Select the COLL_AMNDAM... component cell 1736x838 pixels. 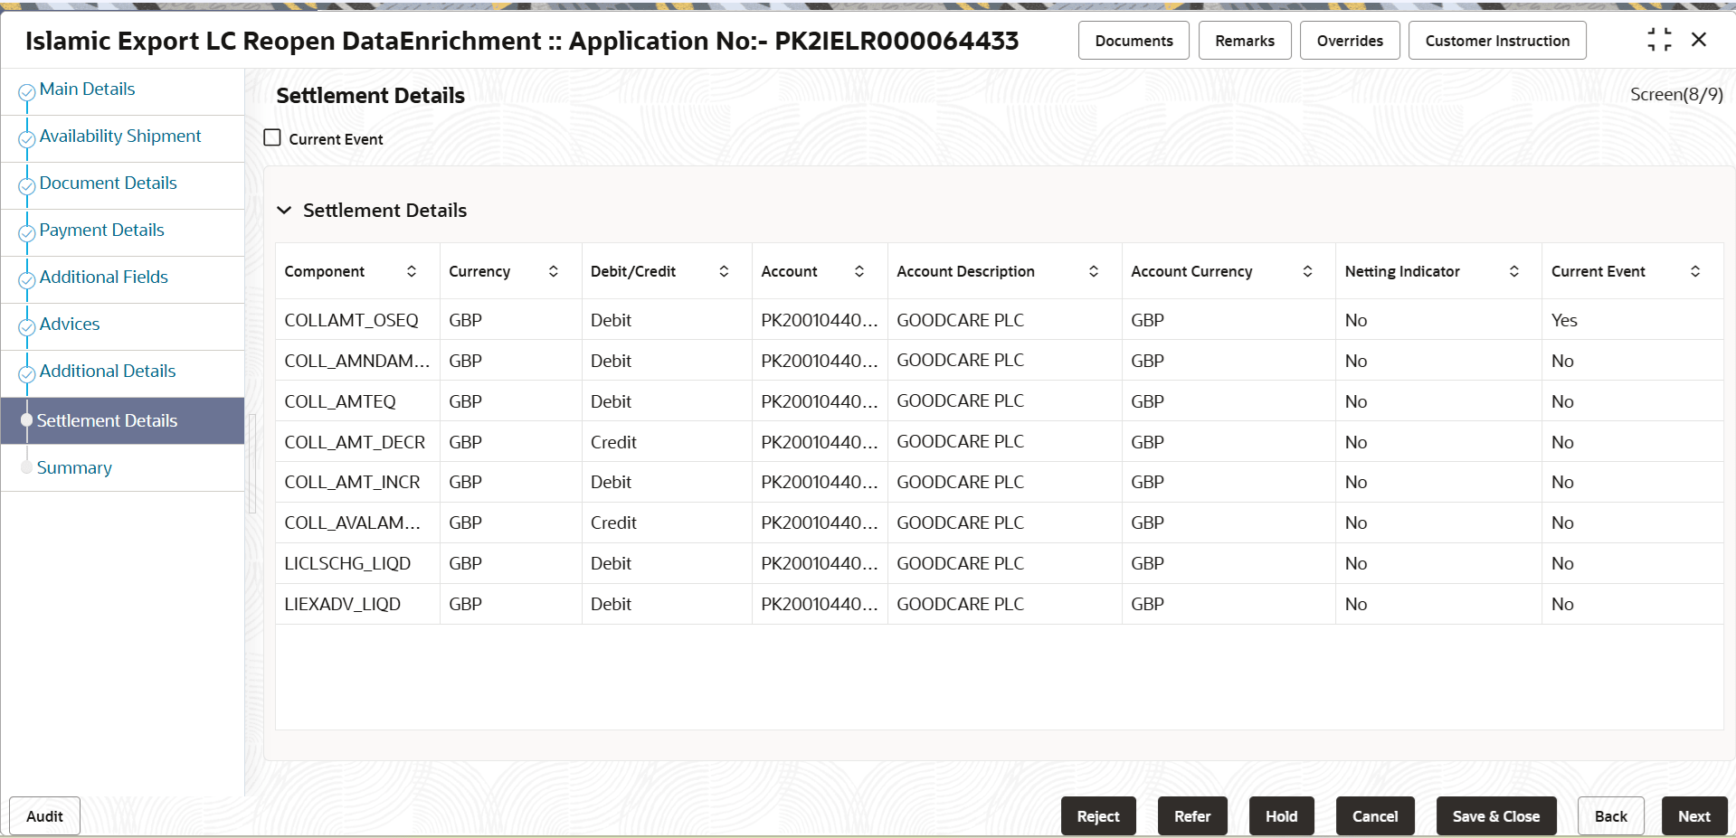[357, 361]
